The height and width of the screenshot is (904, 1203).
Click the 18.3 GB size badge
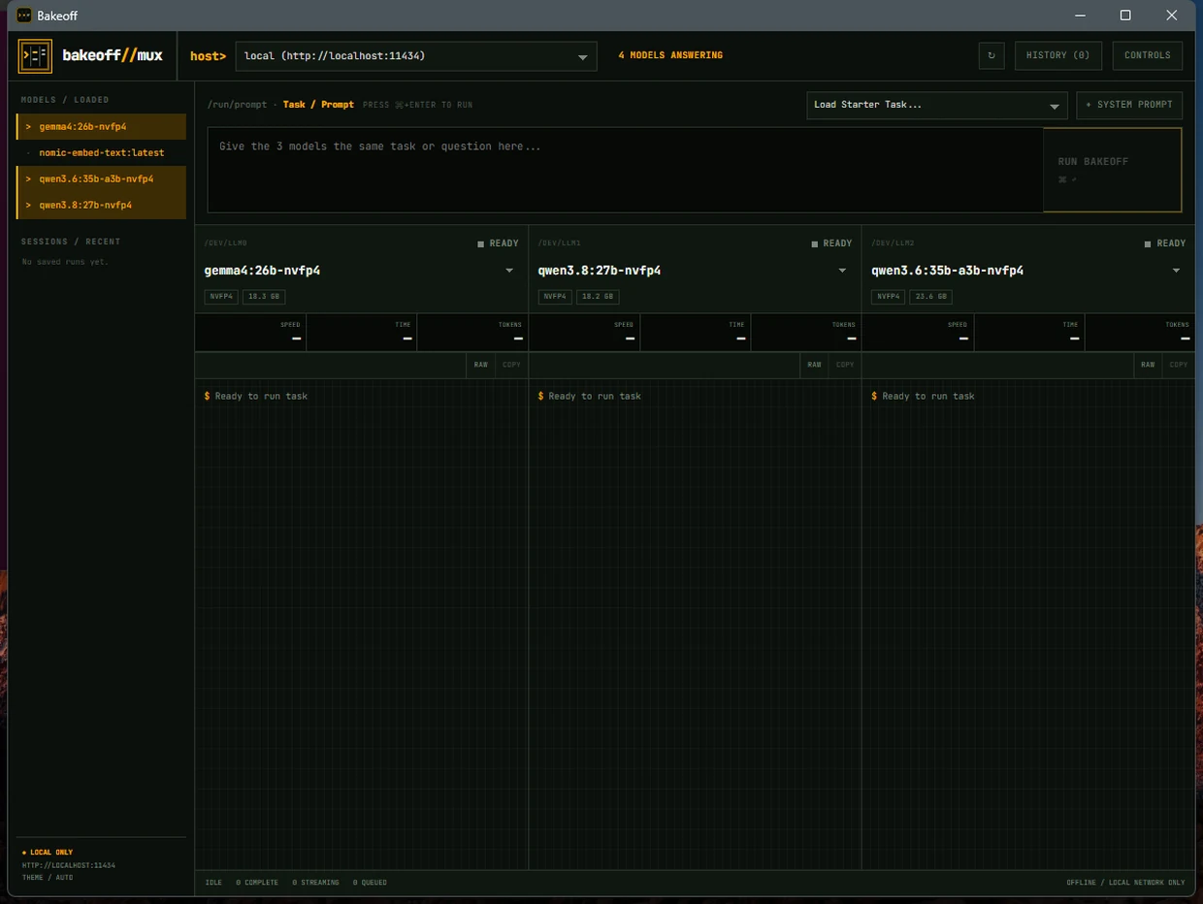click(x=265, y=297)
